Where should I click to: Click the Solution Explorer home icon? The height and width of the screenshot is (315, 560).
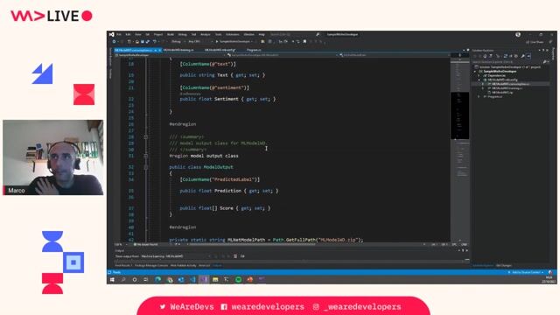click(485, 56)
